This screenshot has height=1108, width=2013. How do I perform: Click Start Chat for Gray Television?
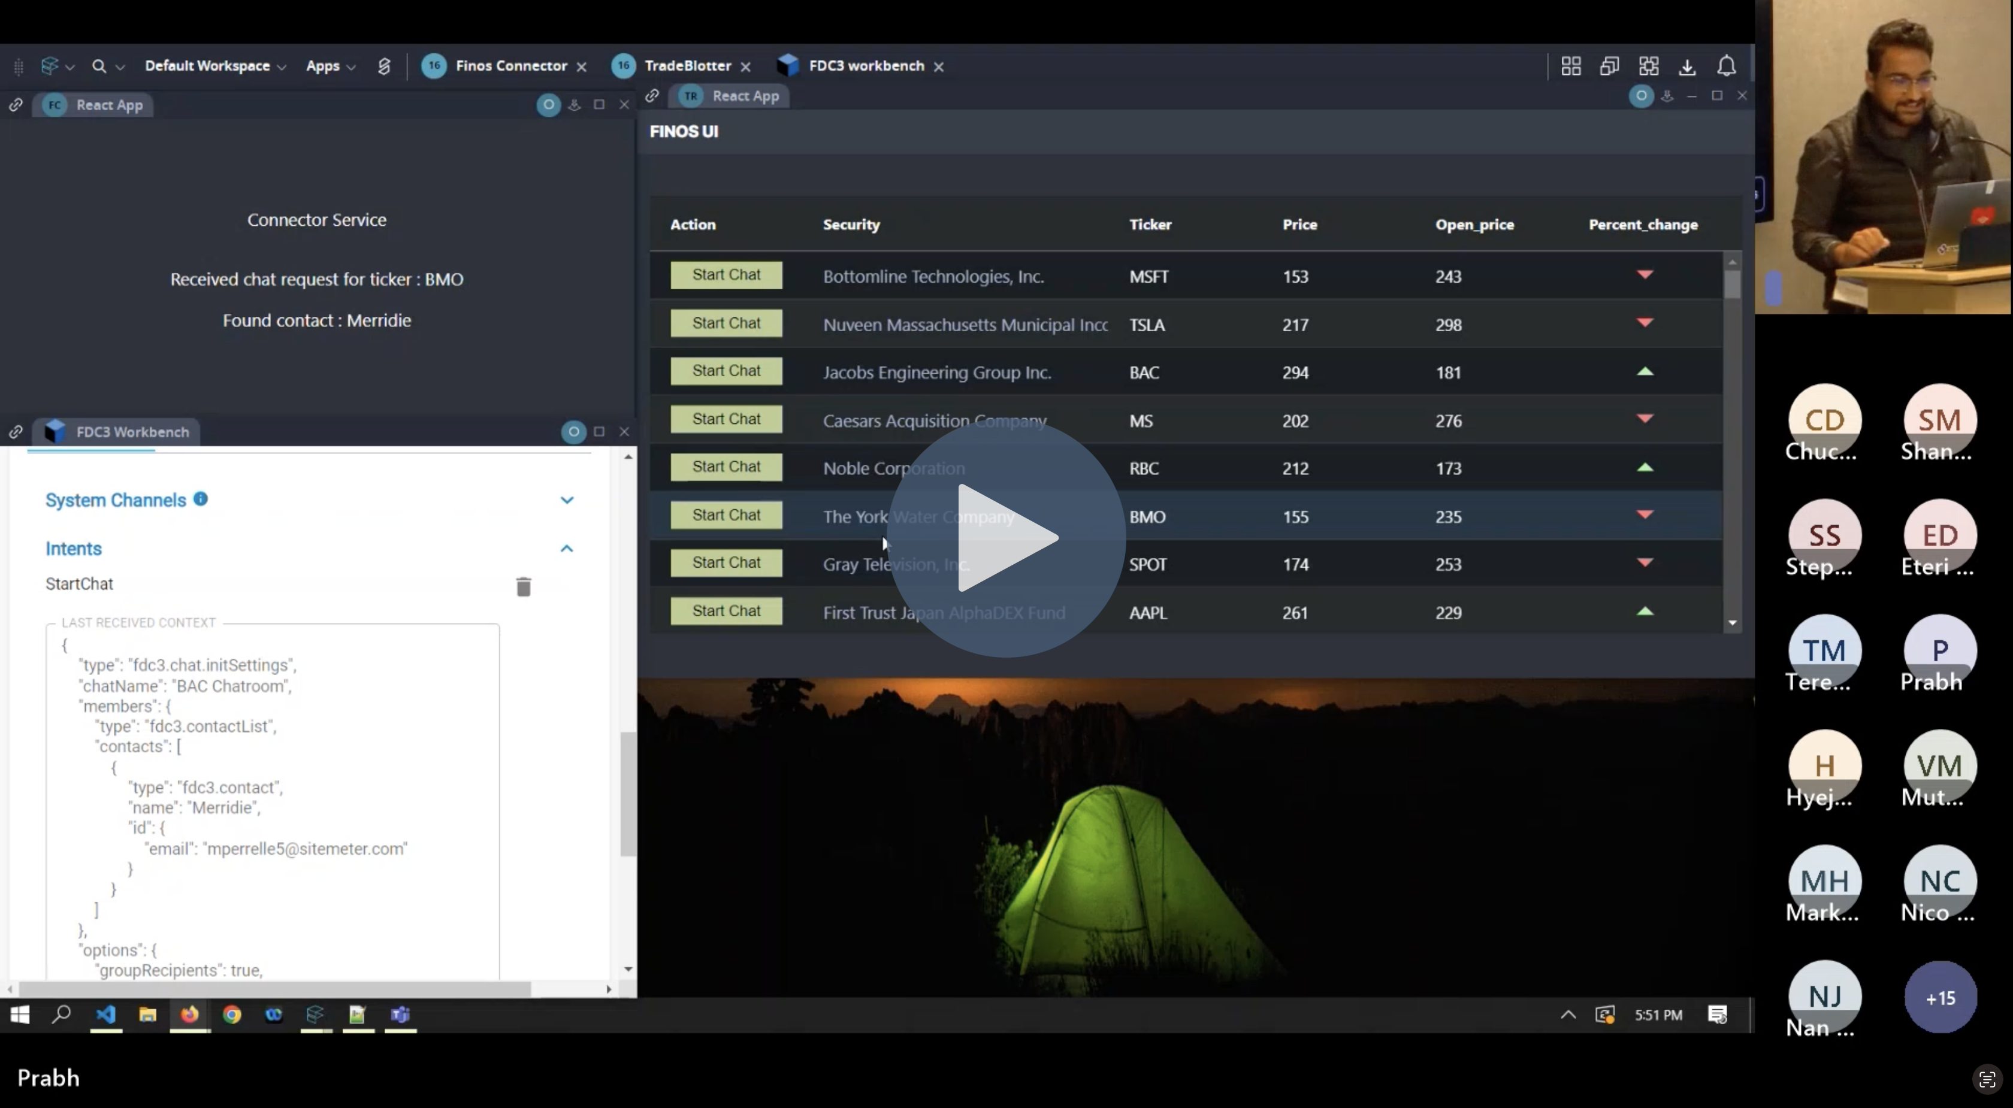tap(726, 564)
